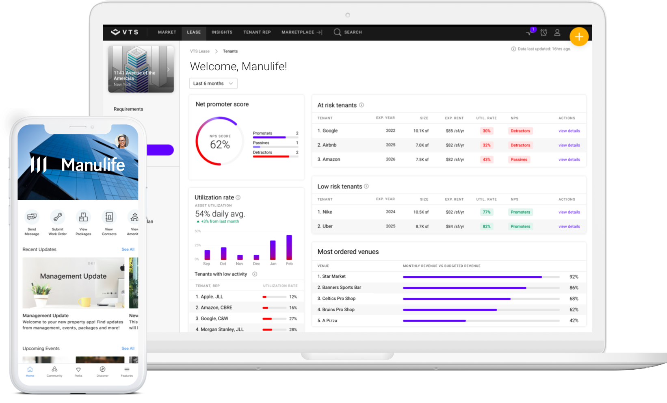Click the Detractors bar in NPS card

[275, 156]
